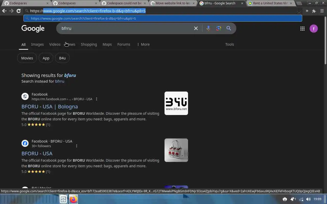
Task: Click B4U www.bforu.net logo thumbnail
Action: (x=176, y=103)
